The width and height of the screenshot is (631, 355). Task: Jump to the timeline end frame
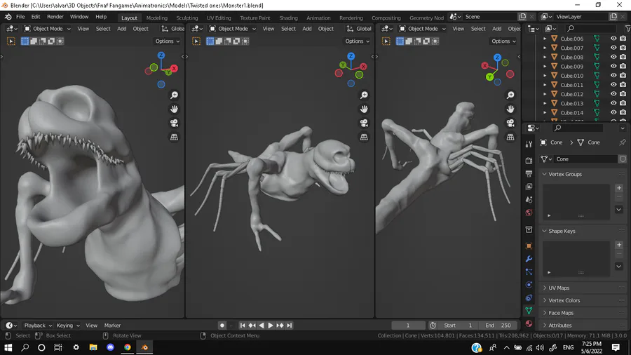[x=290, y=326]
